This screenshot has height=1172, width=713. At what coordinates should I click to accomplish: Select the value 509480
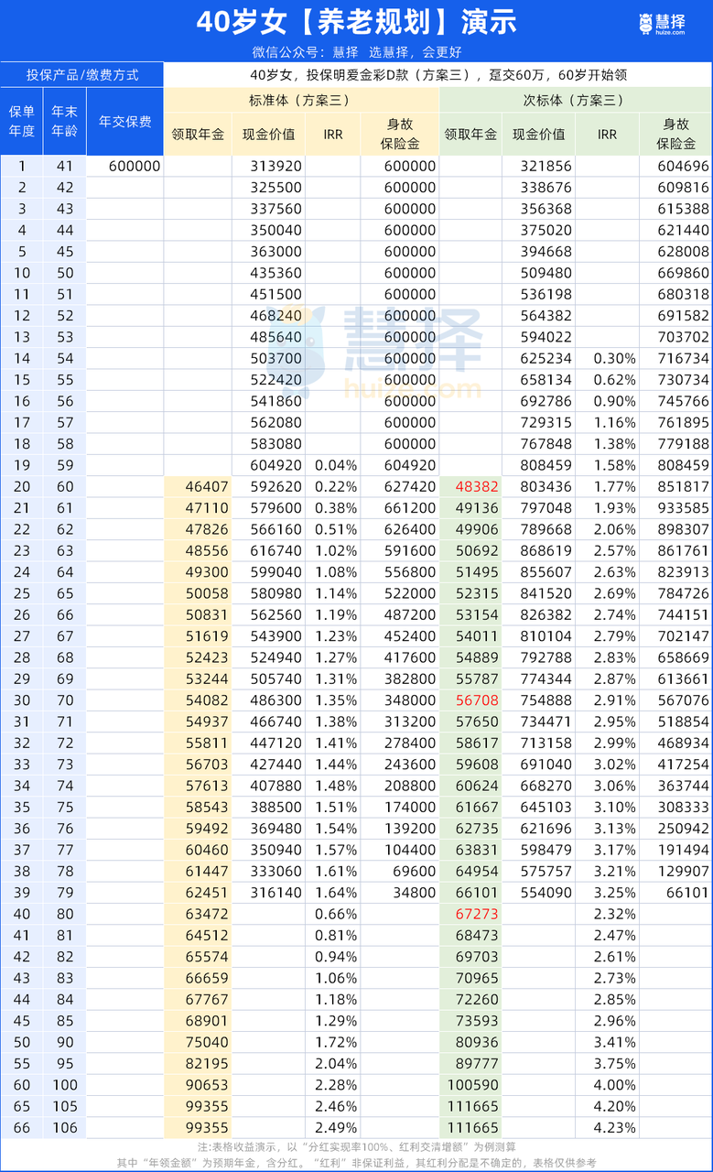coord(546,273)
